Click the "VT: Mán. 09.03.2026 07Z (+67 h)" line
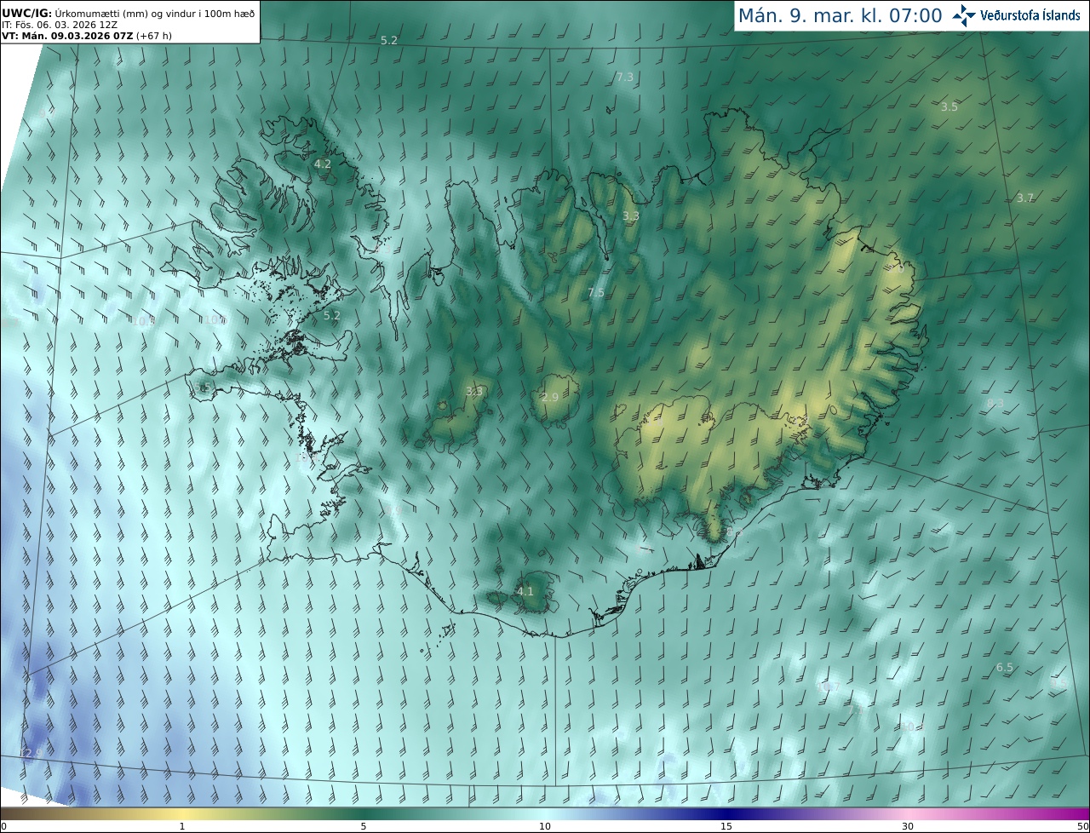This screenshot has width=1090, height=833. (x=85, y=36)
